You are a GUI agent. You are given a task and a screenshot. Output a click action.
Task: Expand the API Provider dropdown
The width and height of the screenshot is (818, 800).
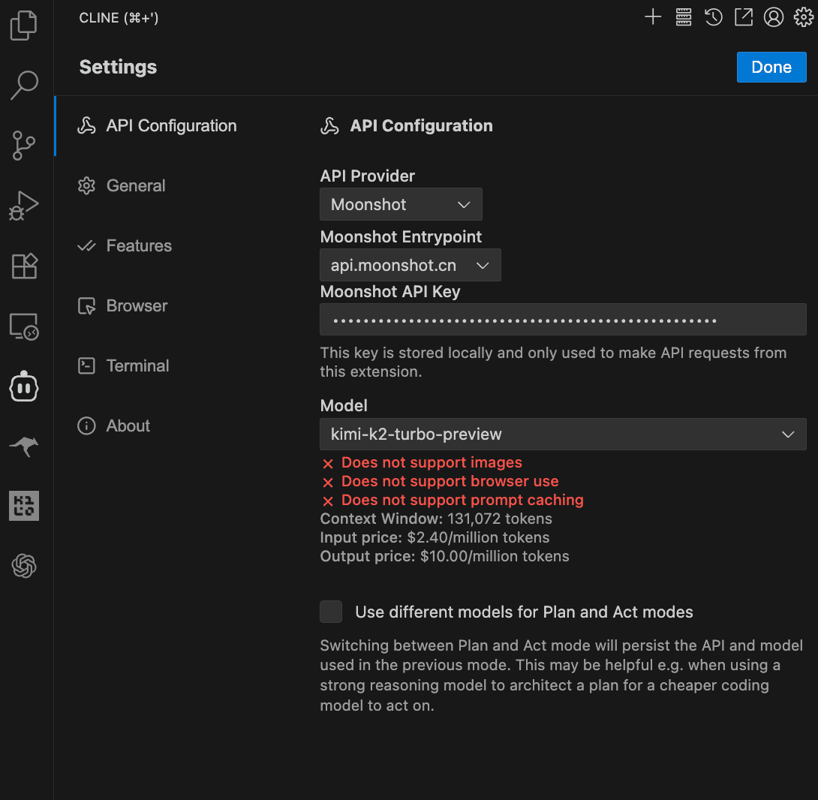click(401, 205)
